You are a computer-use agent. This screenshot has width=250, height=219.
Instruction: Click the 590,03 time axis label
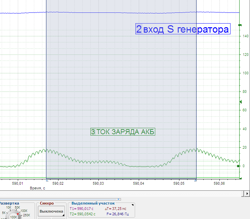[98, 183]
